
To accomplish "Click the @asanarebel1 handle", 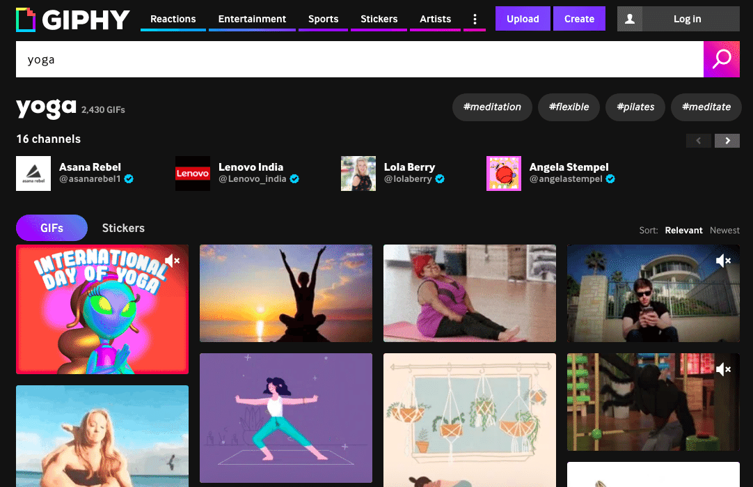I will (x=90, y=179).
